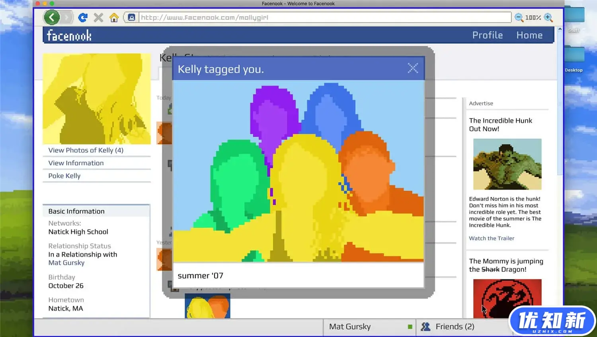
Task: Close the 'Kelly tagged you' popup
Action: tap(413, 68)
